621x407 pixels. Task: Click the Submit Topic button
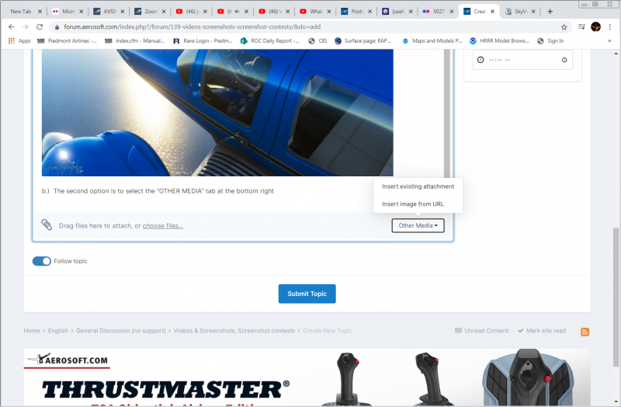coord(307,294)
